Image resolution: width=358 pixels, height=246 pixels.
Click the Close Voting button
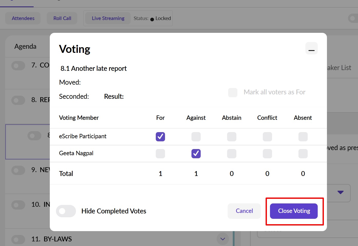click(294, 211)
